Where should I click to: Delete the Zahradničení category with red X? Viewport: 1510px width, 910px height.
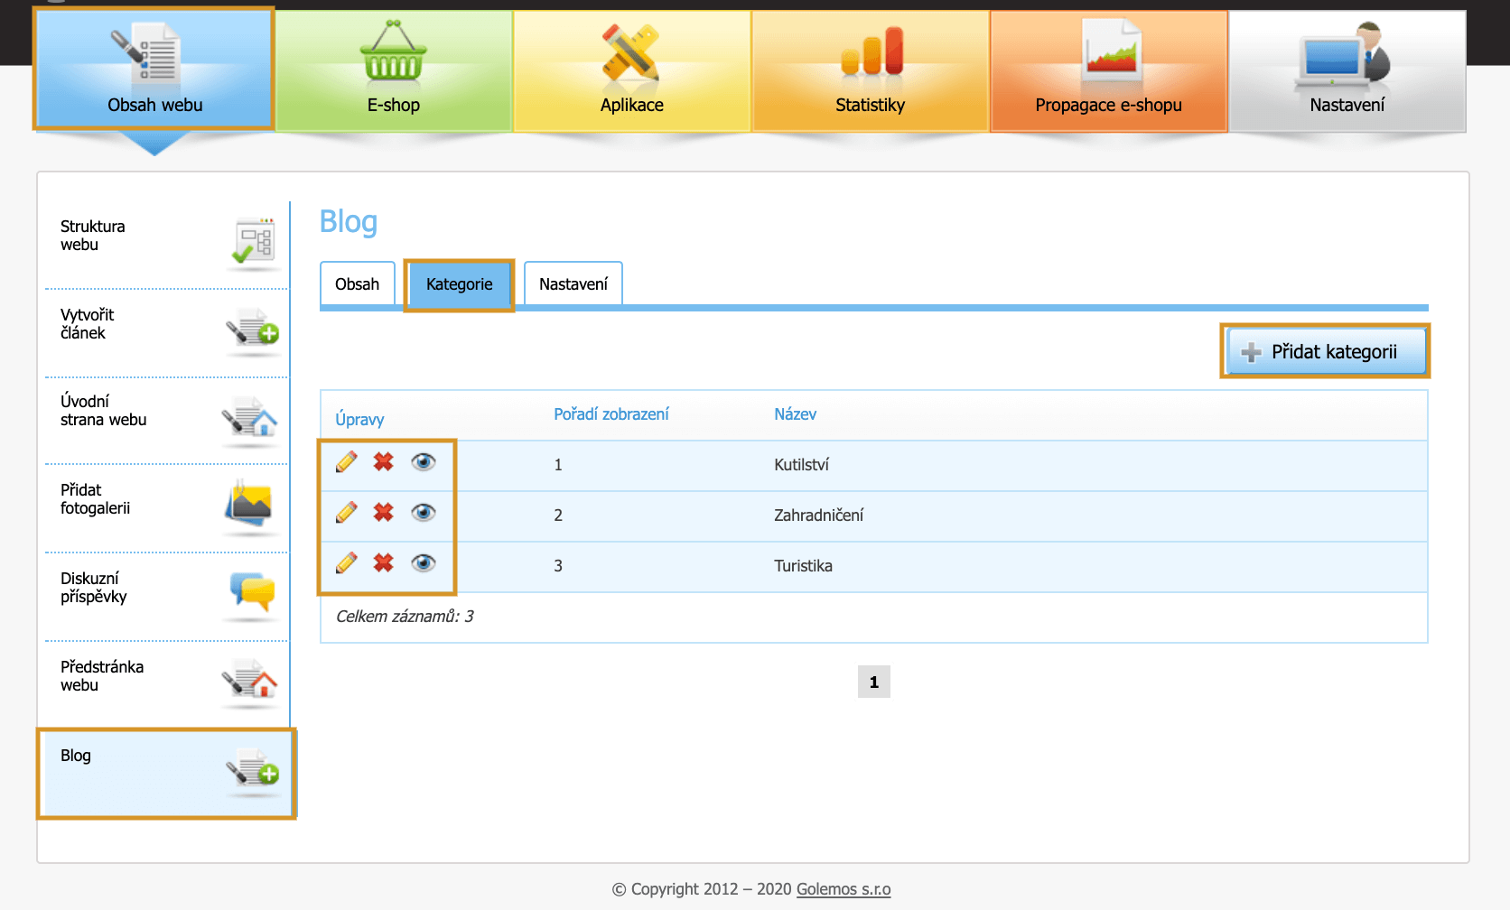(x=384, y=513)
